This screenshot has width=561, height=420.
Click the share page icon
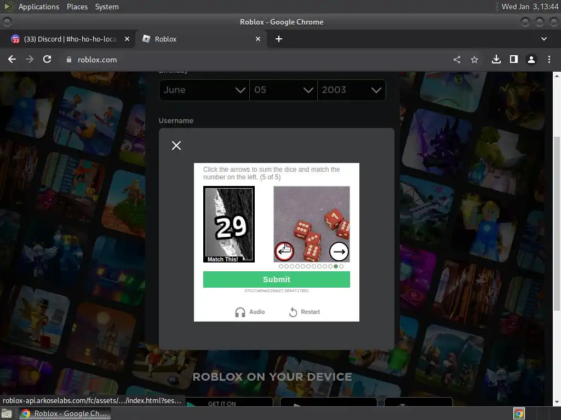[456, 60]
